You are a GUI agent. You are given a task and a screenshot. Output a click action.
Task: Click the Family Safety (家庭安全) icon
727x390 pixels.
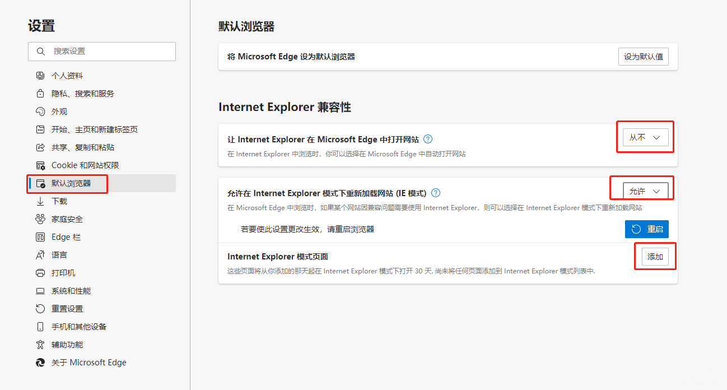[x=40, y=219]
